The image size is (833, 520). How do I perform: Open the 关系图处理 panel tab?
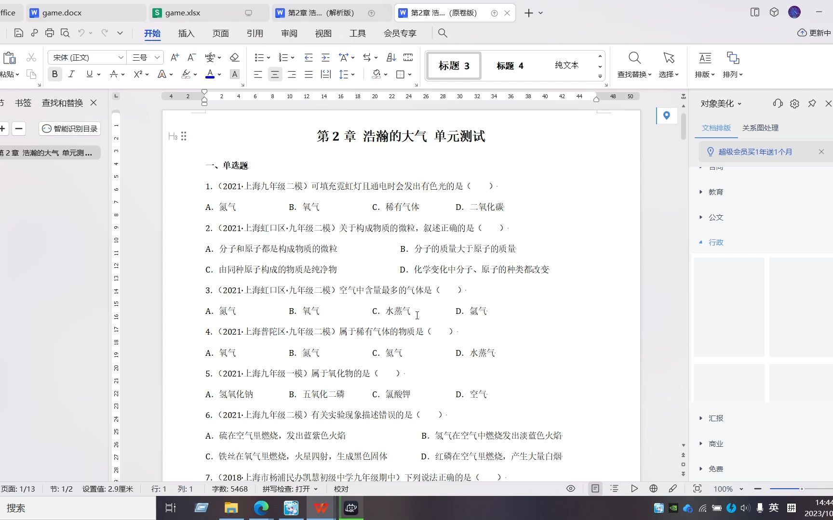coord(760,128)
